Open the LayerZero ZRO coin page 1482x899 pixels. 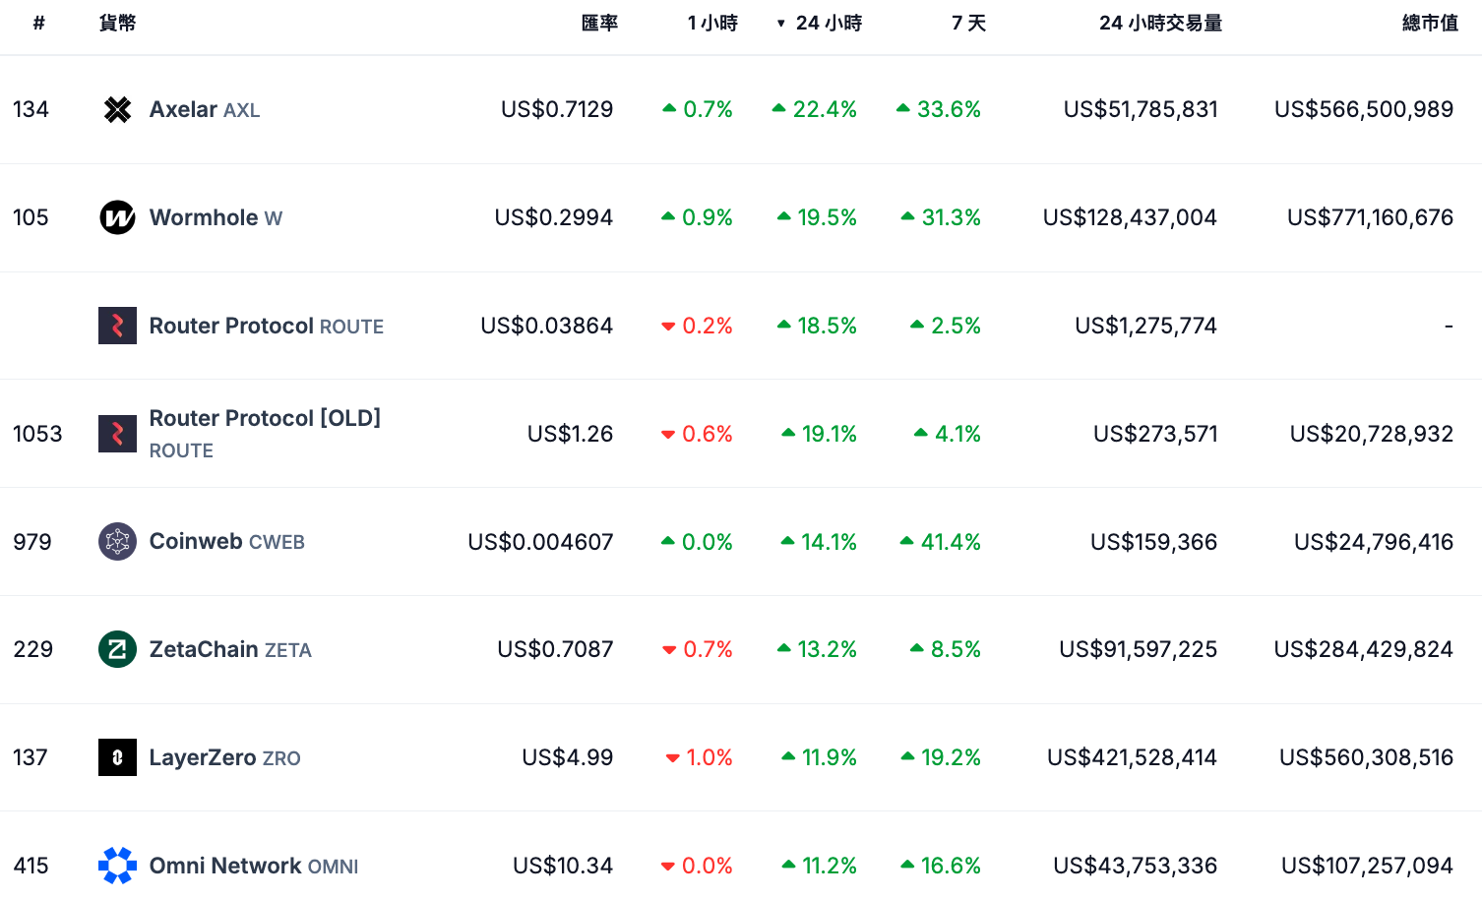coord(224,757)
